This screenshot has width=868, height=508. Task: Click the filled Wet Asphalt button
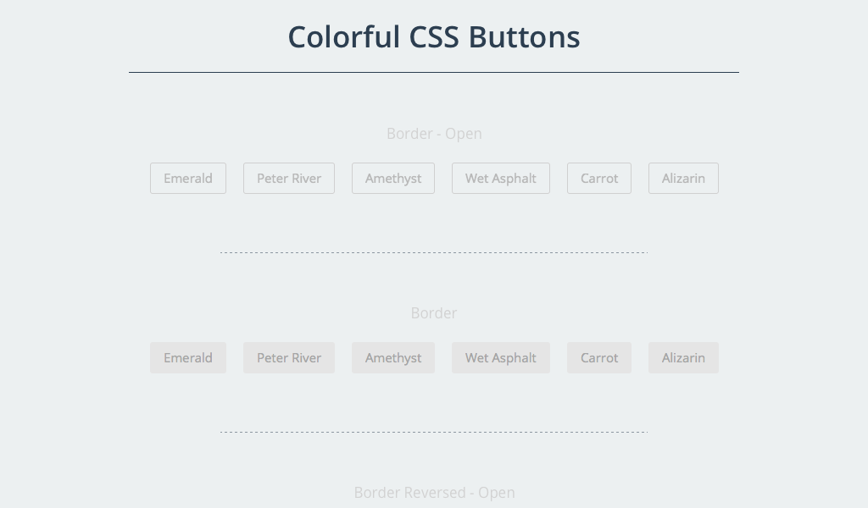pyautogui.click(x=501, y=358)
